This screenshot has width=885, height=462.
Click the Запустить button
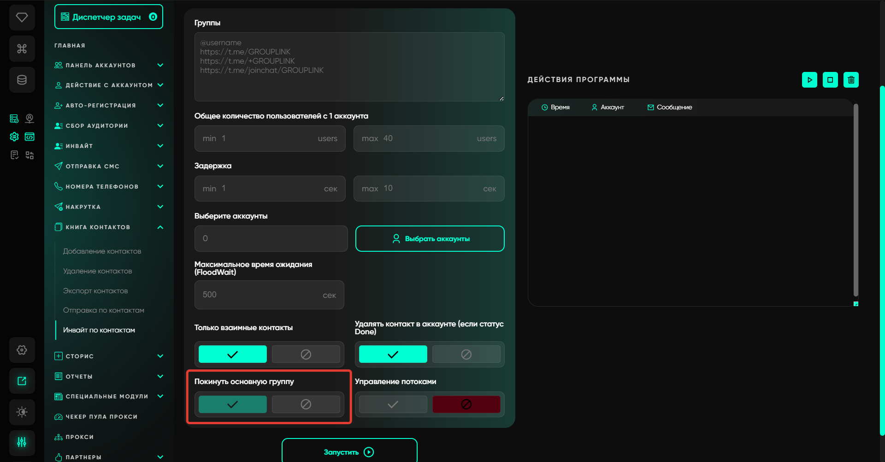coord(349,452)
